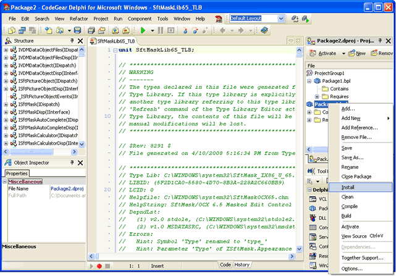Click the back navigation arrow in the toolbar
Screen dimensions: 396x276
(222, 30)
